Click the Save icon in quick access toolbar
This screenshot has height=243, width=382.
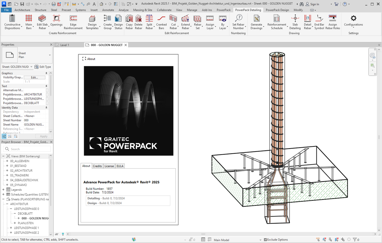coord(22,4)
